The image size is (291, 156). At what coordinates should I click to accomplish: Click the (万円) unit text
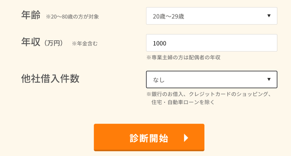pos(53,44)
